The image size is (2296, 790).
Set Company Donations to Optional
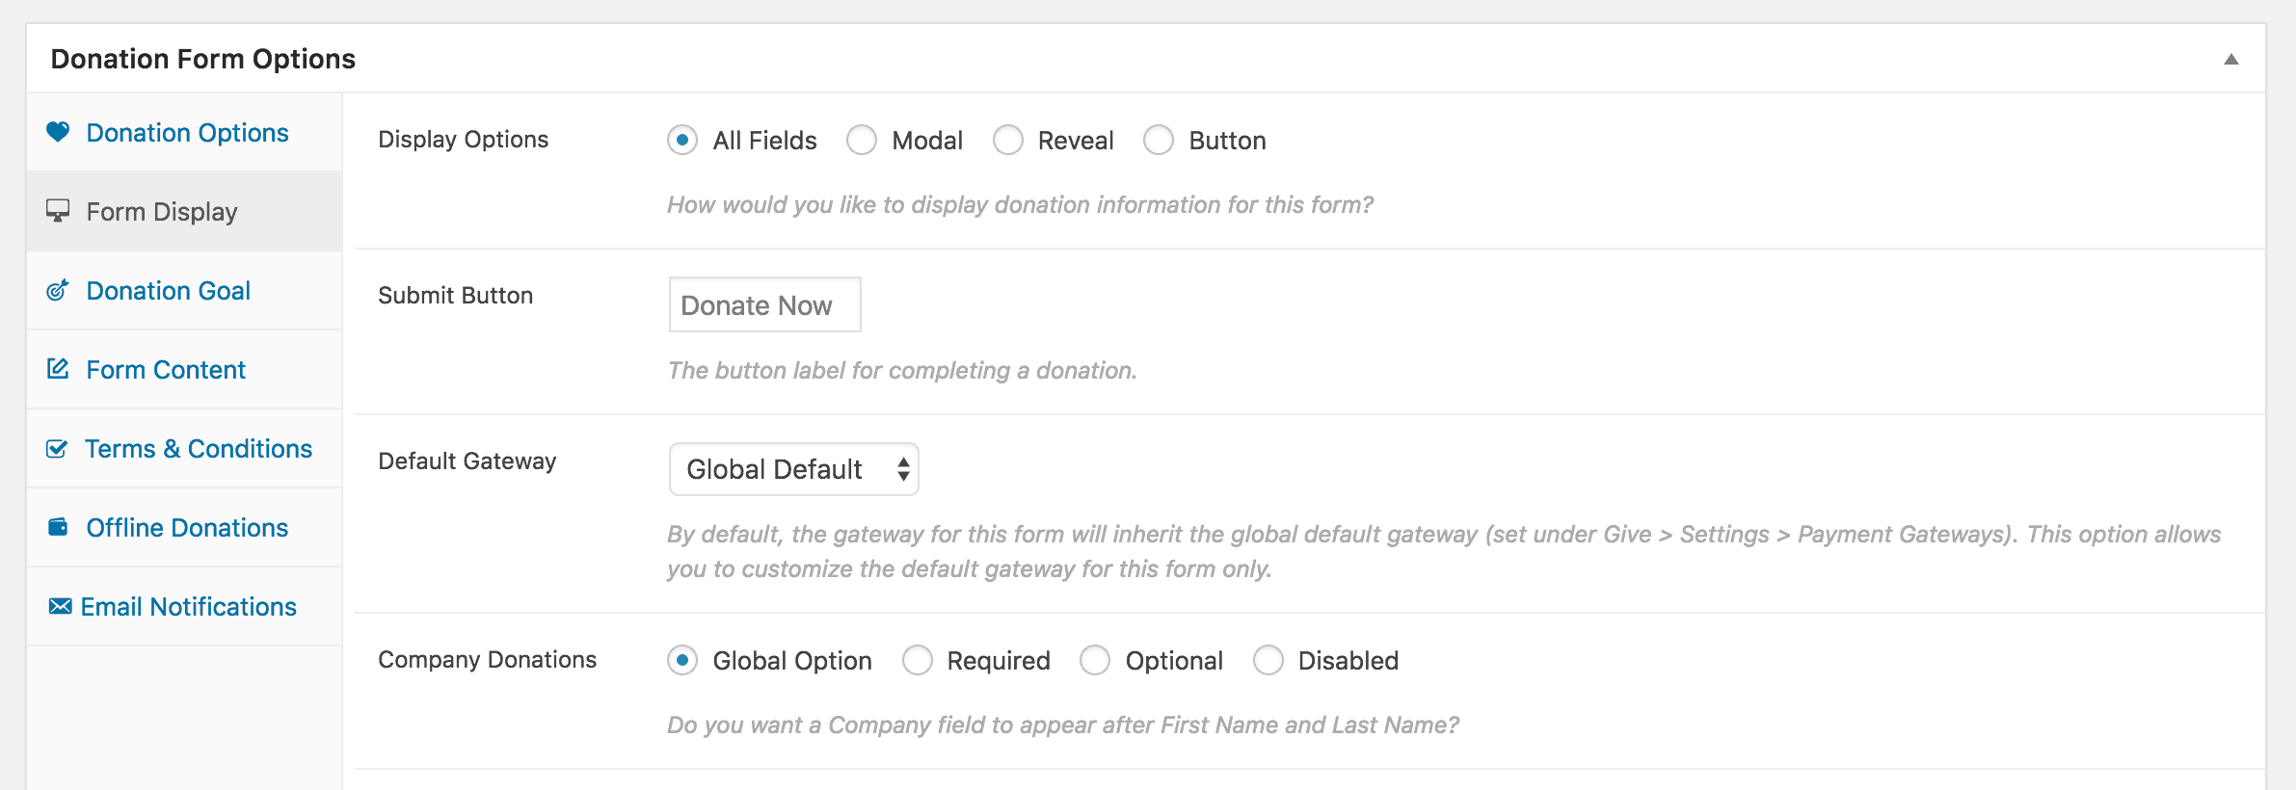(1095, 660)
